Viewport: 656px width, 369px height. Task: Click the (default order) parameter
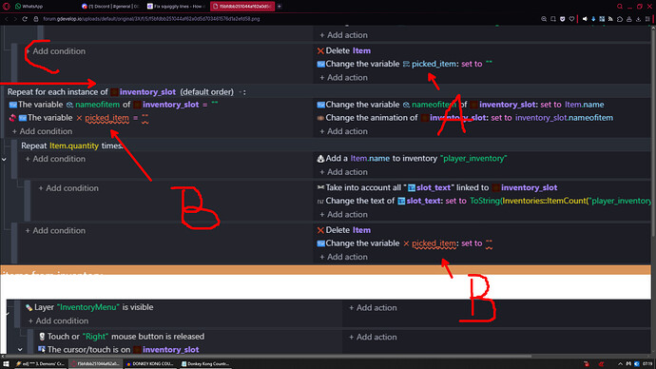tap(206, 92)
